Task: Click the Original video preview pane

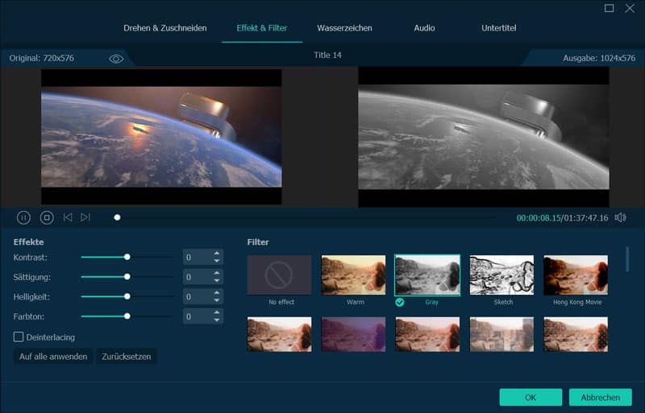Action: [x=161, y=137]
